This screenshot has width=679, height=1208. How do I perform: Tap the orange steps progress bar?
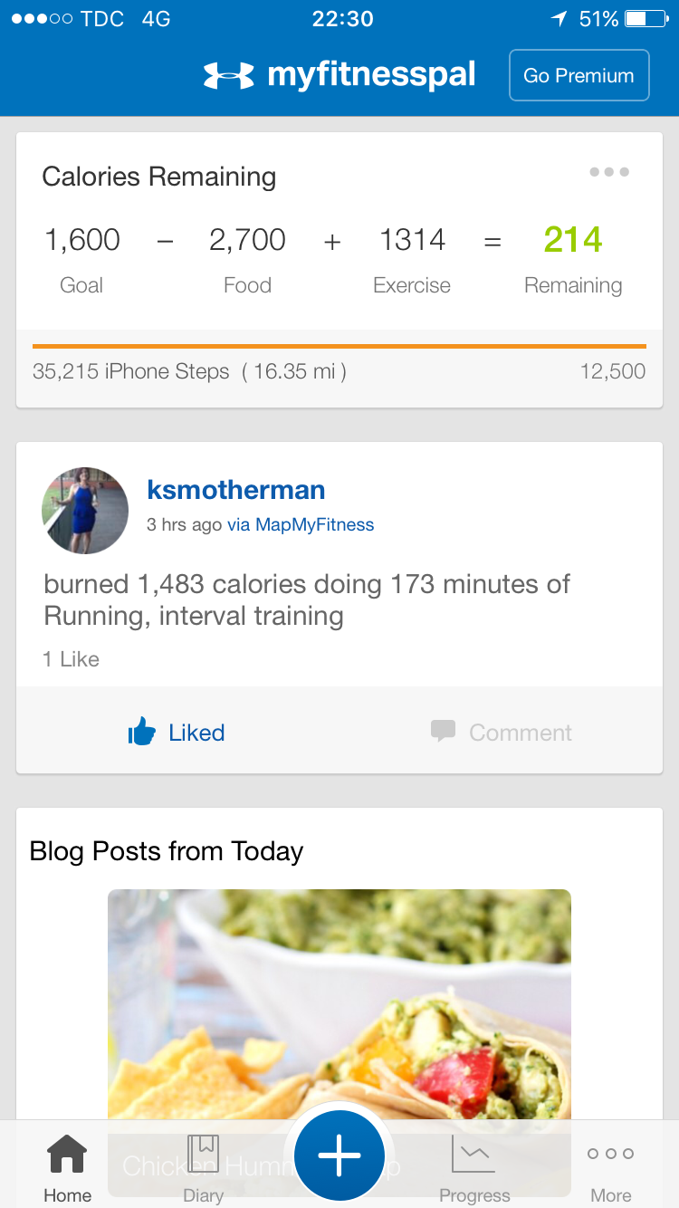(339, 346)
